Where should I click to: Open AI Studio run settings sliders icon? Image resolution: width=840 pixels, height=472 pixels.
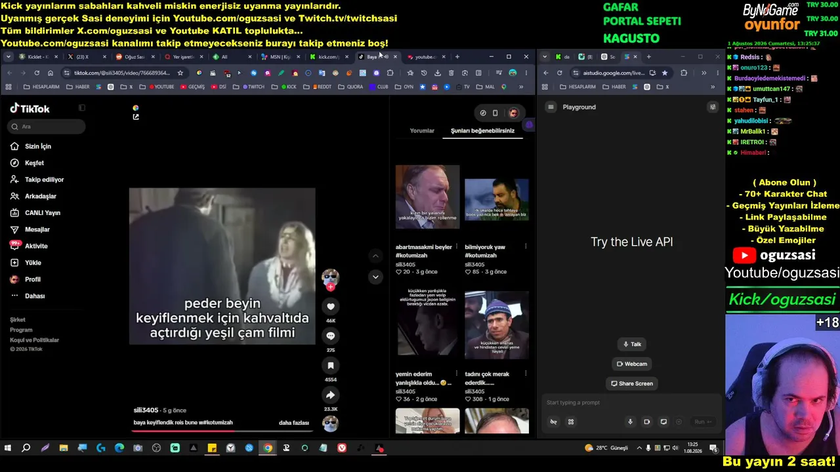[x=713, y=107]
